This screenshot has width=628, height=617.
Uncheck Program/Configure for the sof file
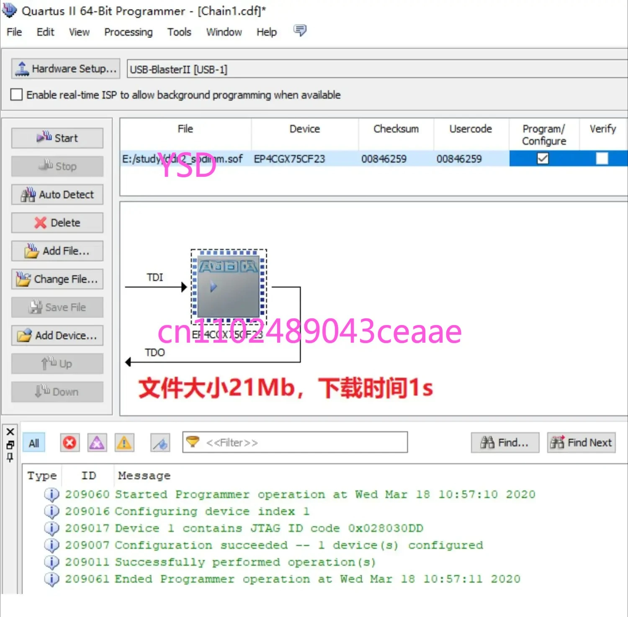click(543, 158)
